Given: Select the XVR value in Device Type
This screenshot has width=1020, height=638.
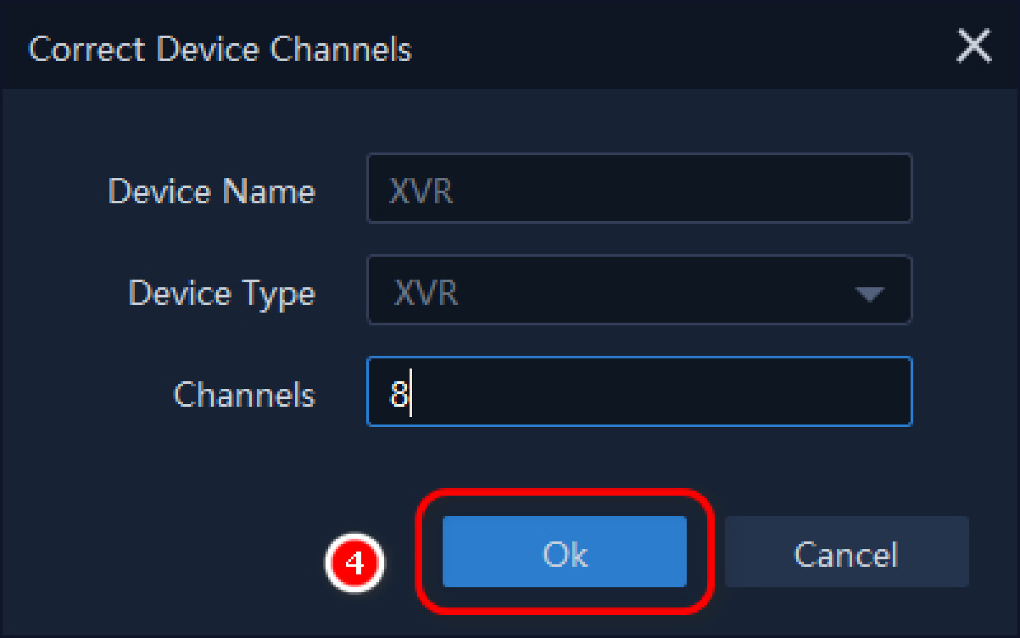Looking at the screenshot, I should 426,293.
